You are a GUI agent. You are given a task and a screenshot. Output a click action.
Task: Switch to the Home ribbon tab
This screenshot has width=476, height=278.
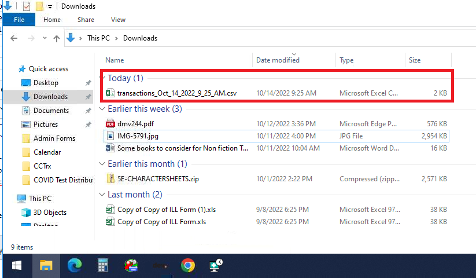52,20
